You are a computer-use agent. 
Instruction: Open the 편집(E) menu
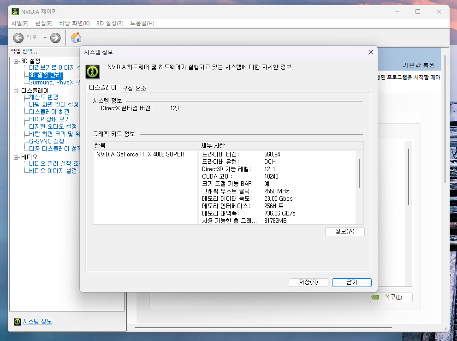(44, 24)
